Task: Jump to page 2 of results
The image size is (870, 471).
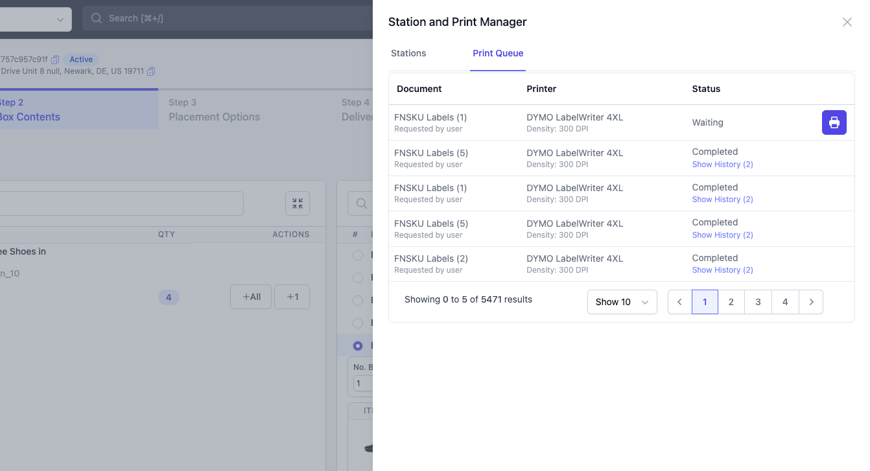Action: pyautogui.click(x=731, y=302)
